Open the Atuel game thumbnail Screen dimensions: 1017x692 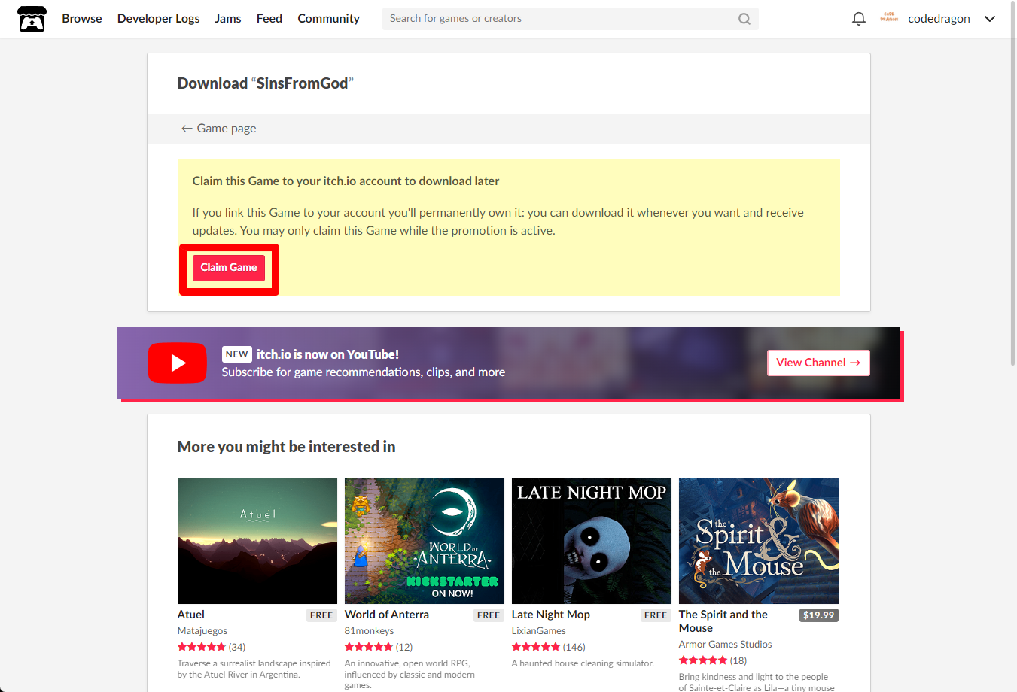[257, 541]
